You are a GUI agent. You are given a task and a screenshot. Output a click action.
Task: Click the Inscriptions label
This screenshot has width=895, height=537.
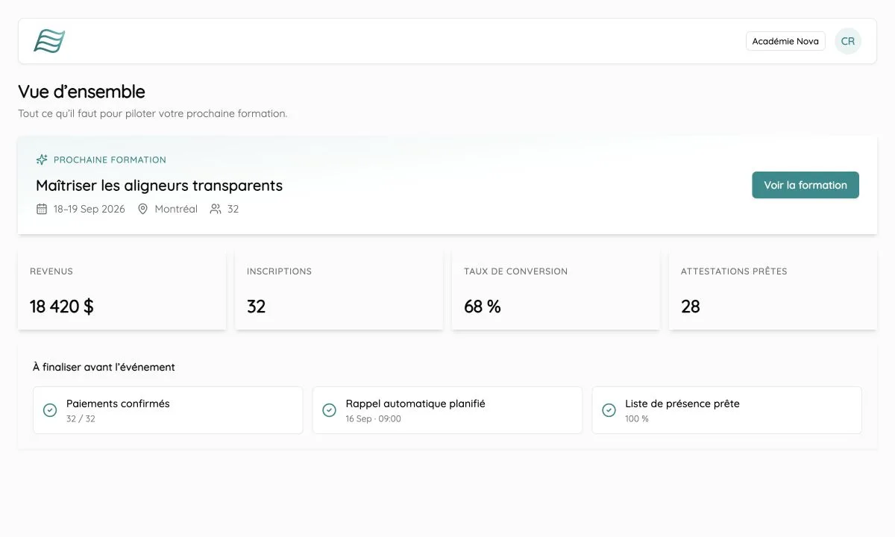click(279, 271)
